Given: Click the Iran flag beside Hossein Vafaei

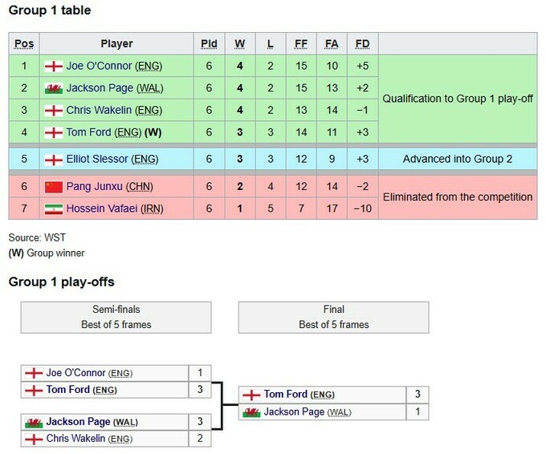Looking at the screenshot, I should click(x=53, y=209).
